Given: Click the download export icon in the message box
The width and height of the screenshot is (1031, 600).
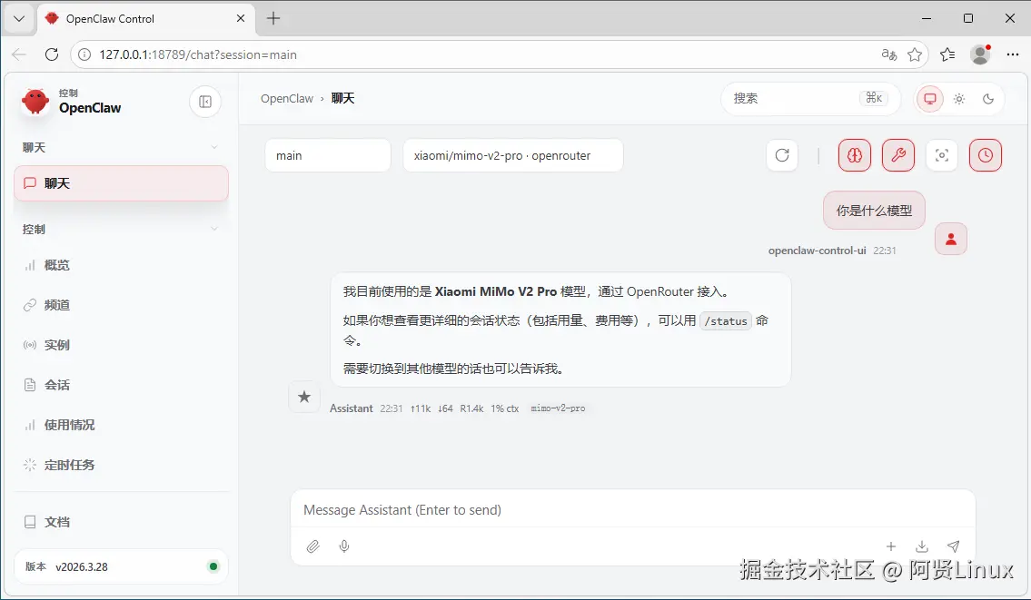Looking at the screenshot, I should pos(922,546).
